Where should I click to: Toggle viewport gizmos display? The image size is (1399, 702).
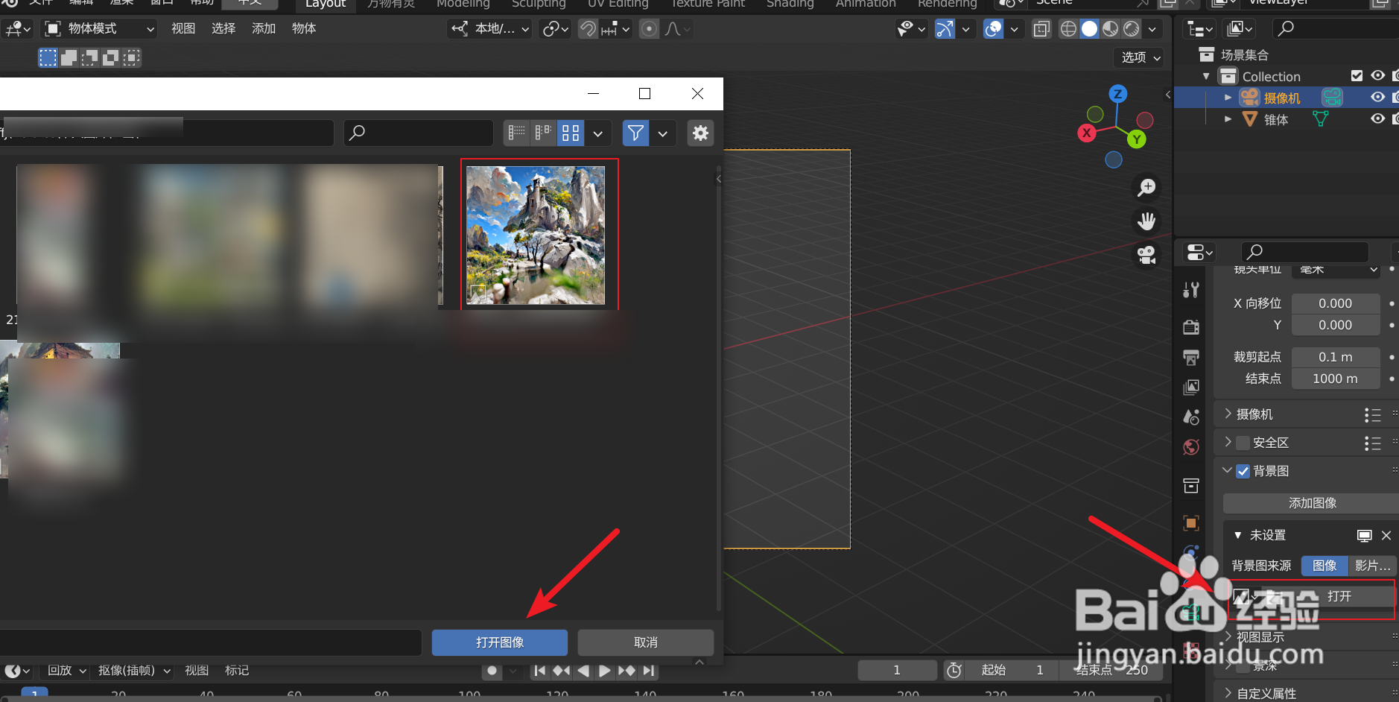(945, 29)
